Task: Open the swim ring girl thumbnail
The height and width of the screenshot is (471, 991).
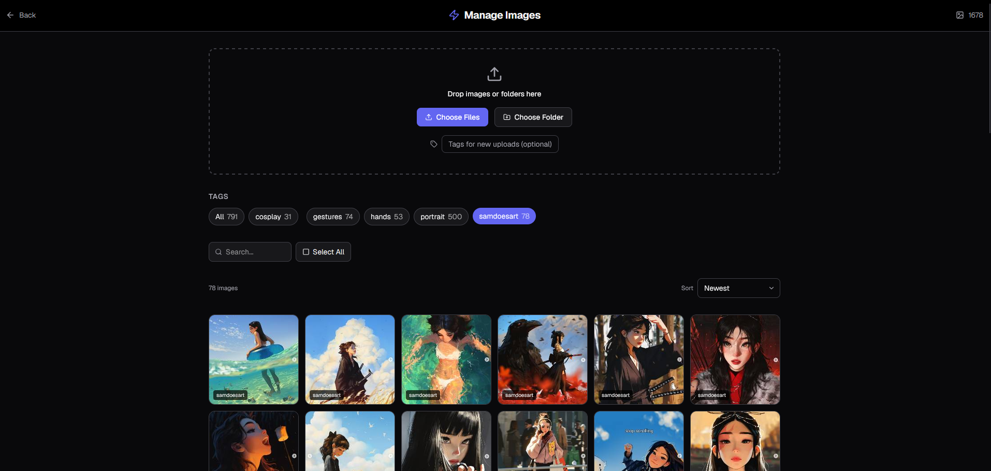Action: click(x=254, y=360)
